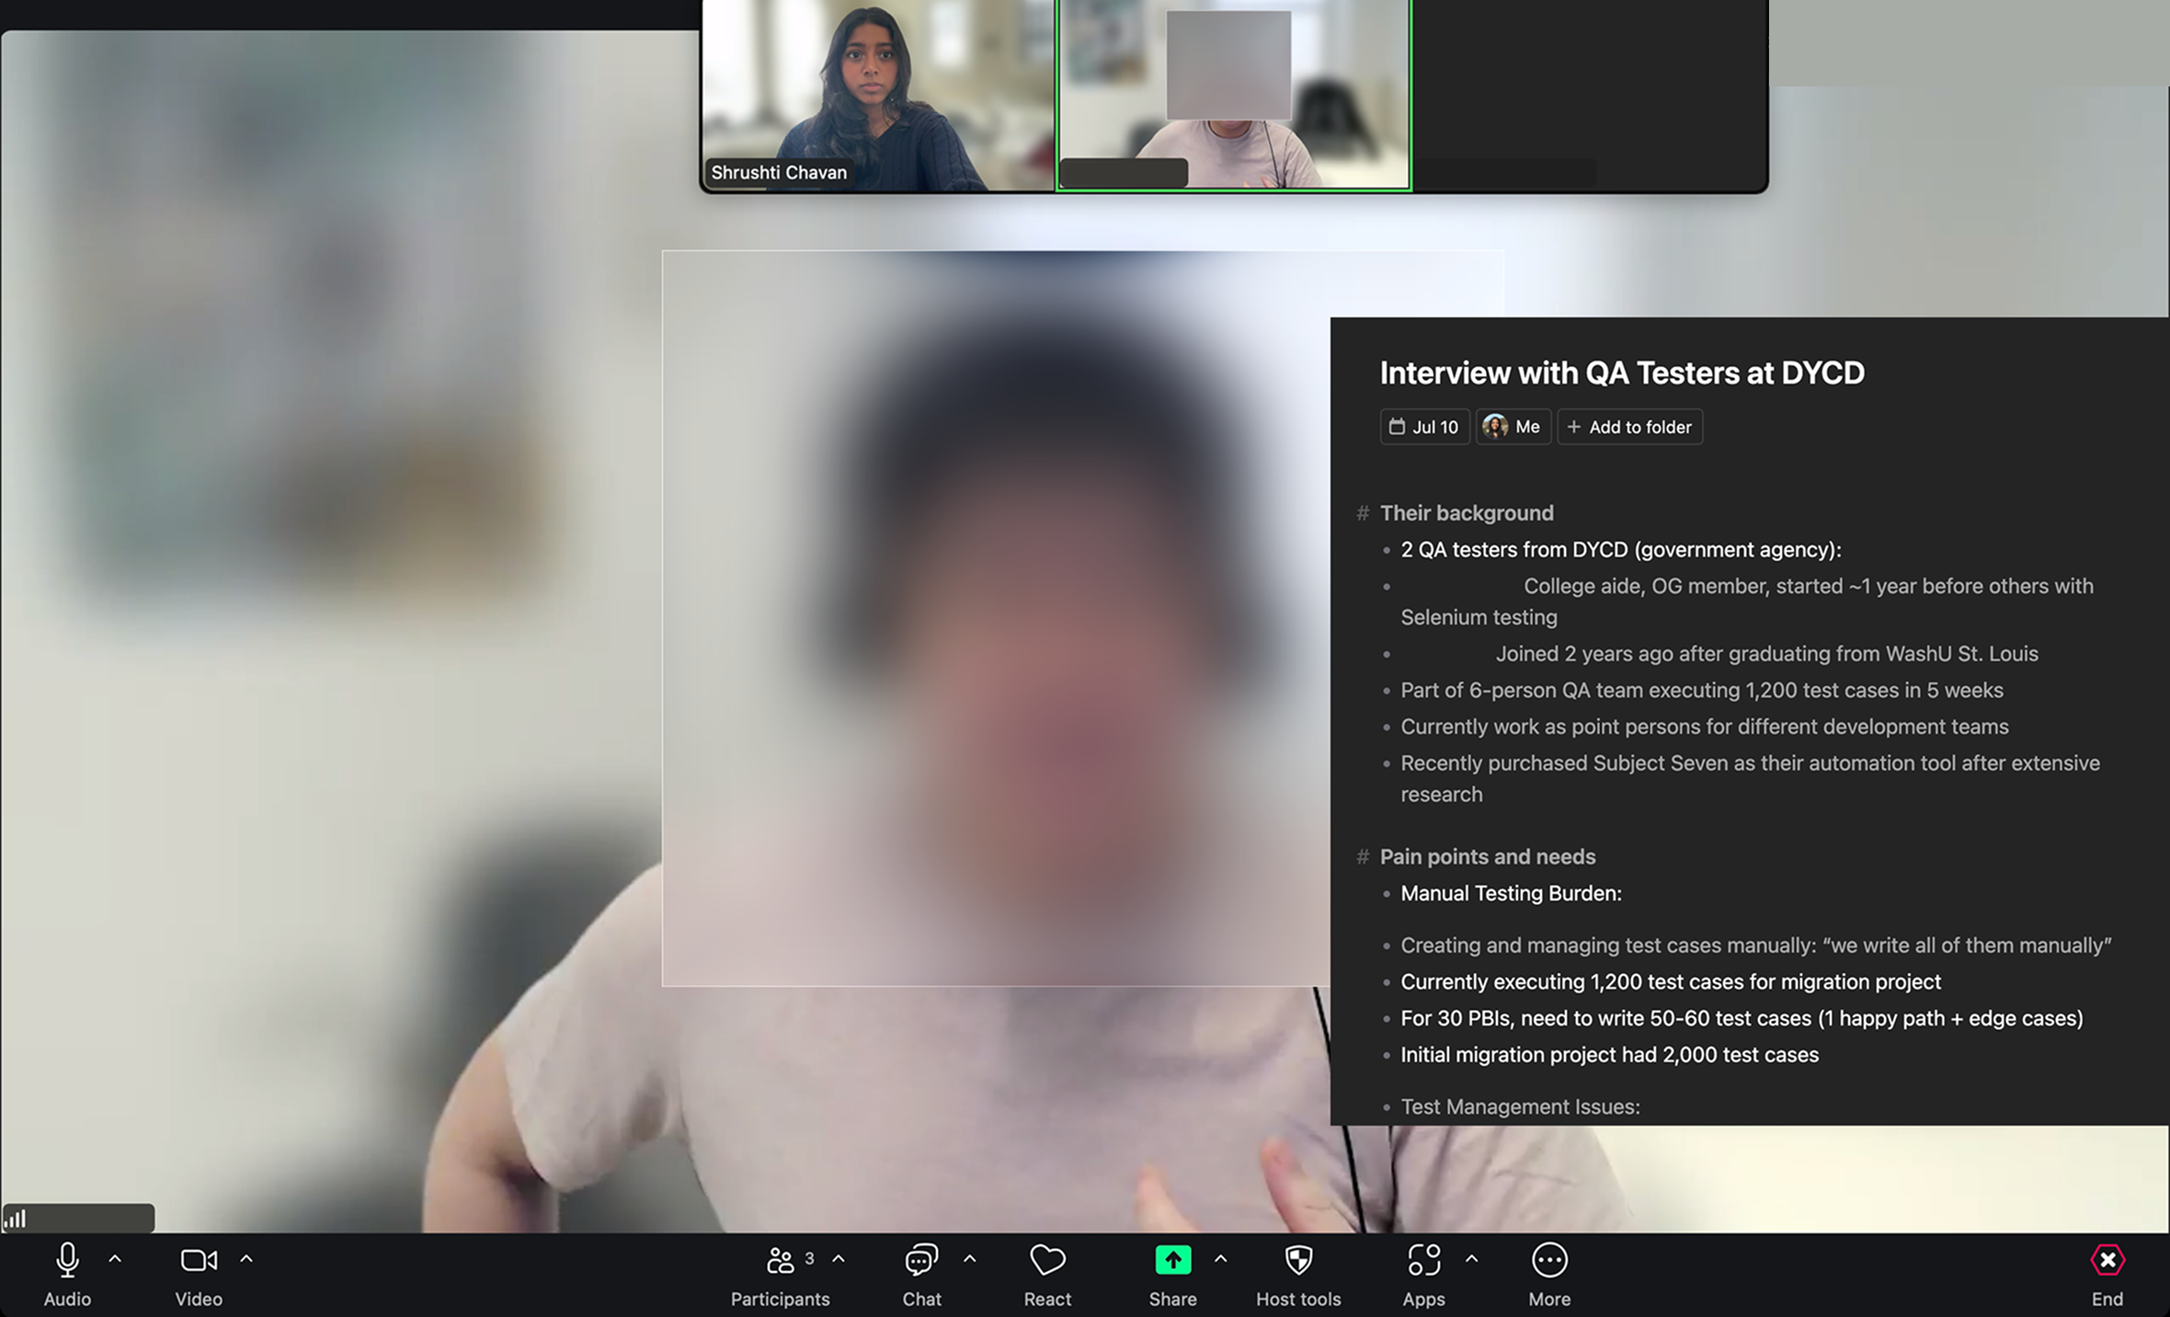The image size is (2170, 1317).
Task: Expand the Video options chevron
Action: (x=246, y=1258)
